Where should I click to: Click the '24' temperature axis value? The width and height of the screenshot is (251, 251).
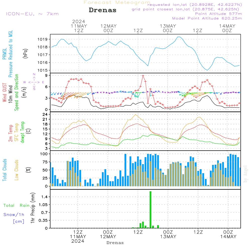point(45,114)
